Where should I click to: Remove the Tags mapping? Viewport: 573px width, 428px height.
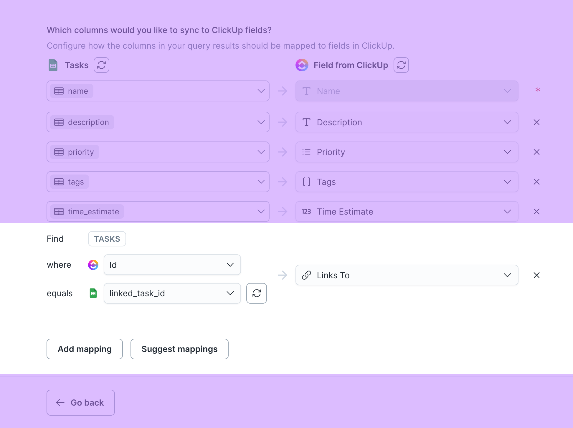tap(536, 182)
